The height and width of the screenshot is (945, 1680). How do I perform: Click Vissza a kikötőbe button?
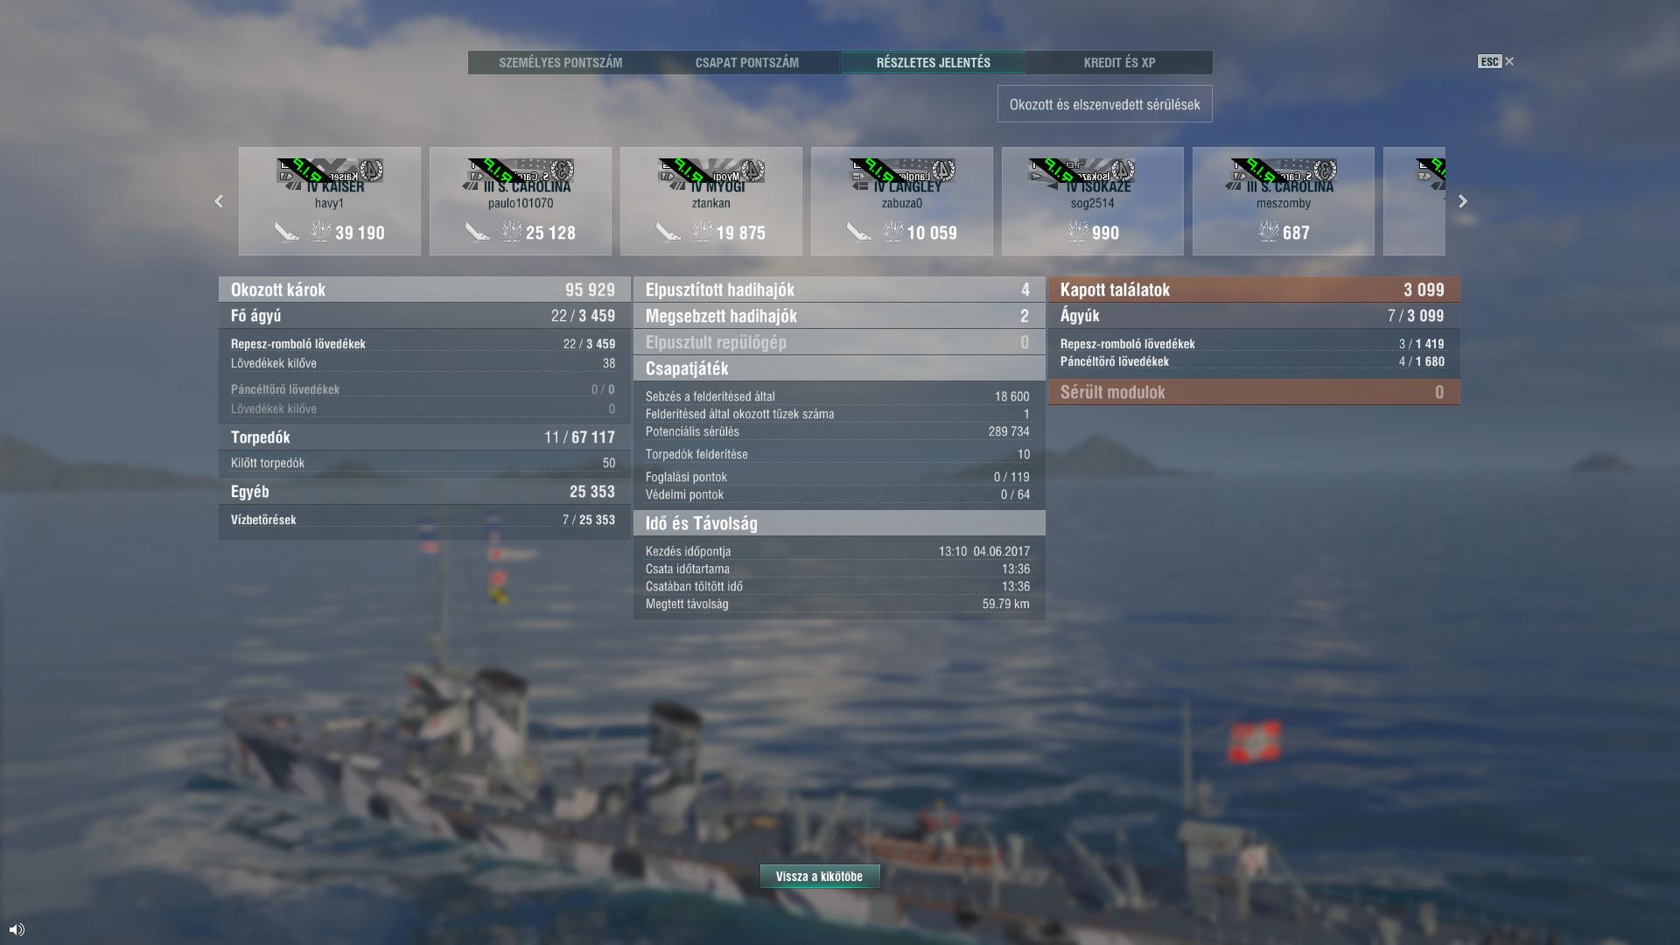tap(820, 876)
